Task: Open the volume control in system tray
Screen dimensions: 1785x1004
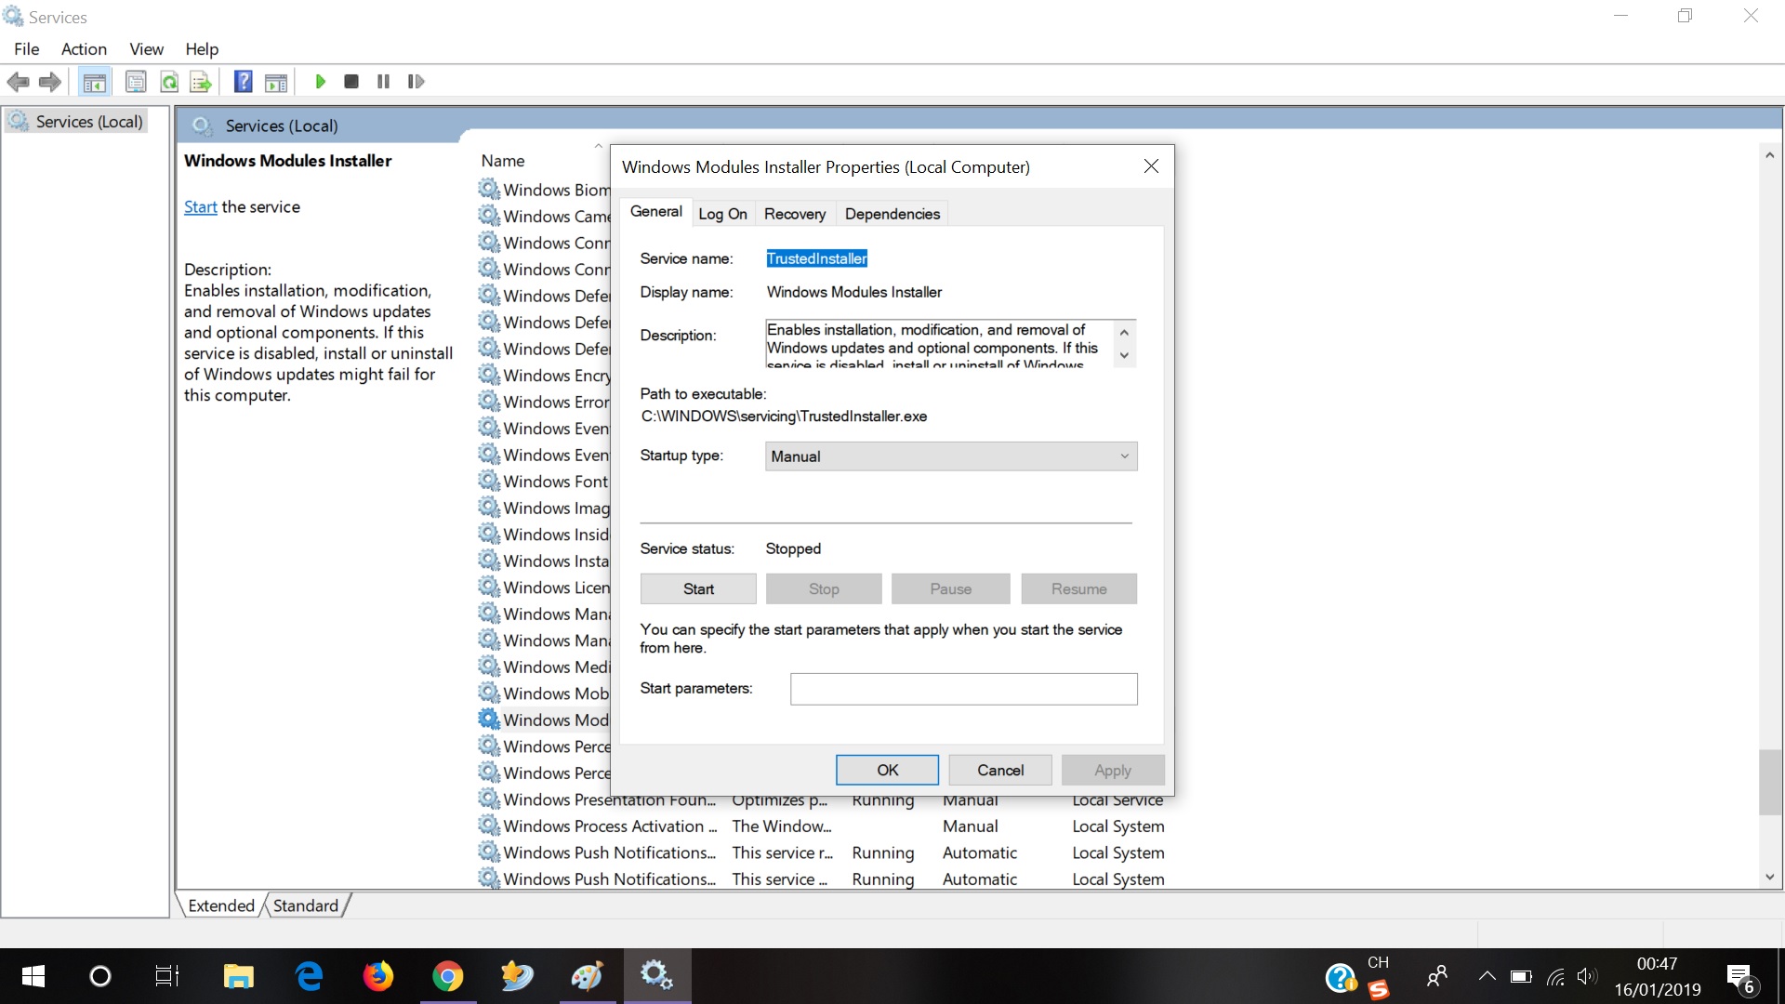Action: (x=1587, y=976)
